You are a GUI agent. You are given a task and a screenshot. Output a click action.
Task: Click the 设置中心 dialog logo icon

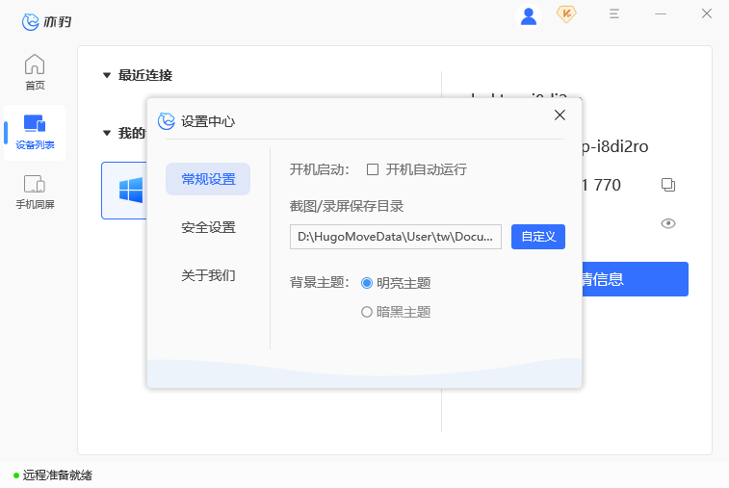[166, 121]
